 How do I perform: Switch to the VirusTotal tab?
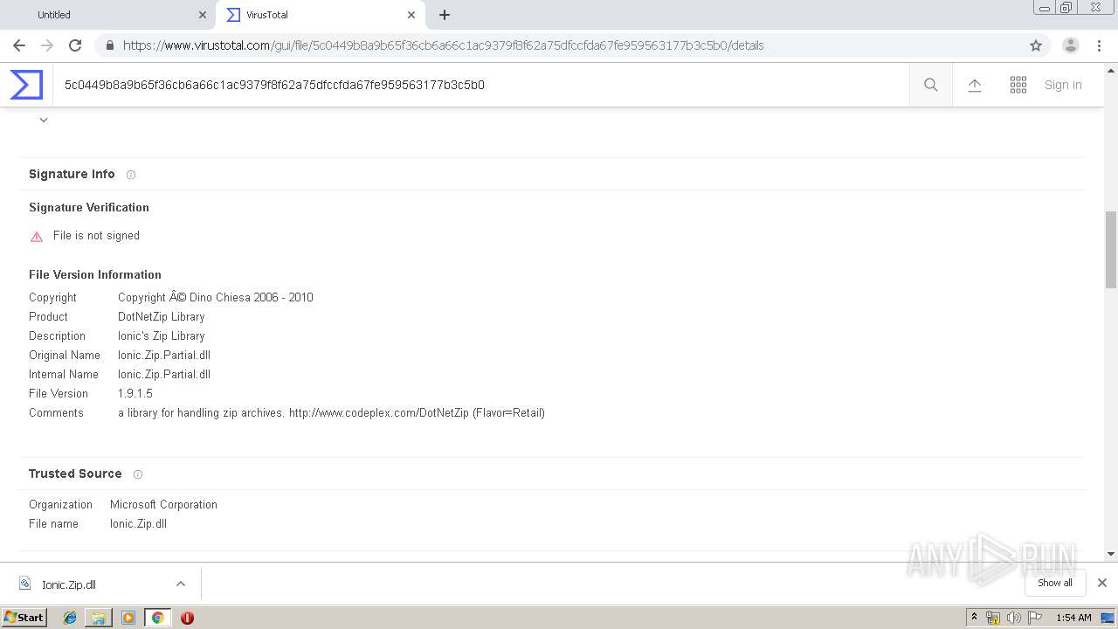[x=320, y=15]
